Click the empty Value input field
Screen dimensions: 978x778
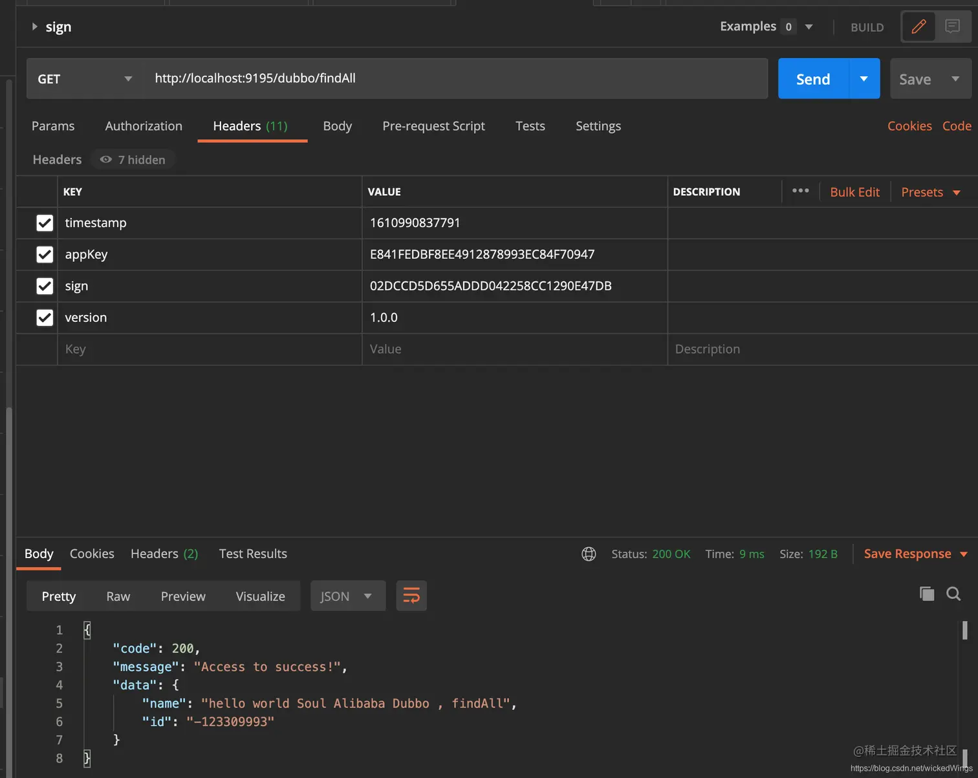coord(515,349)
